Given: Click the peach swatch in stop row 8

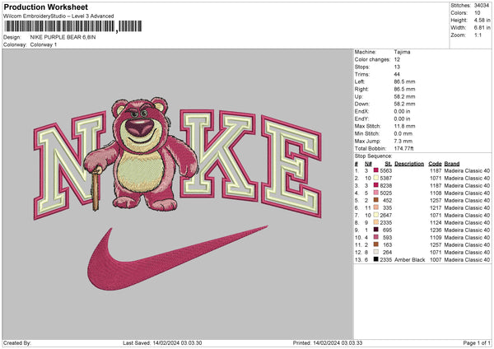Looking at the screenshot, I should (x=376, y=222).
